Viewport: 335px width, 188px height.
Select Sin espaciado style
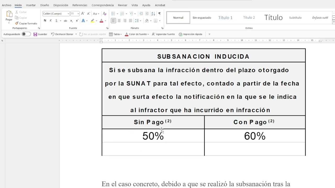pyautogui.click(x=202, y=17)
